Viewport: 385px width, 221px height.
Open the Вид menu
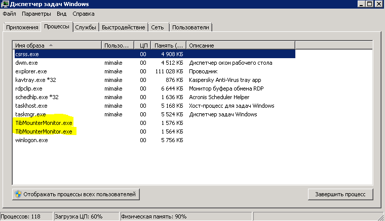click(x=62, y=14)
